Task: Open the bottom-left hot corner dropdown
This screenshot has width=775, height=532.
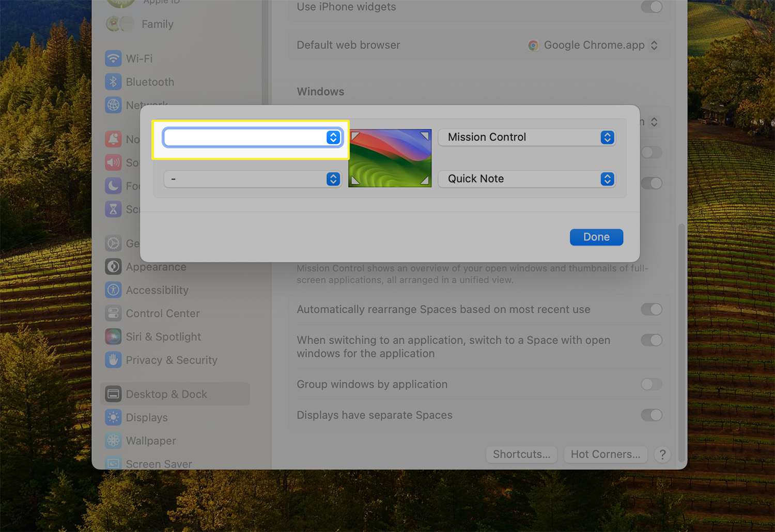Action: click(252, 179)
